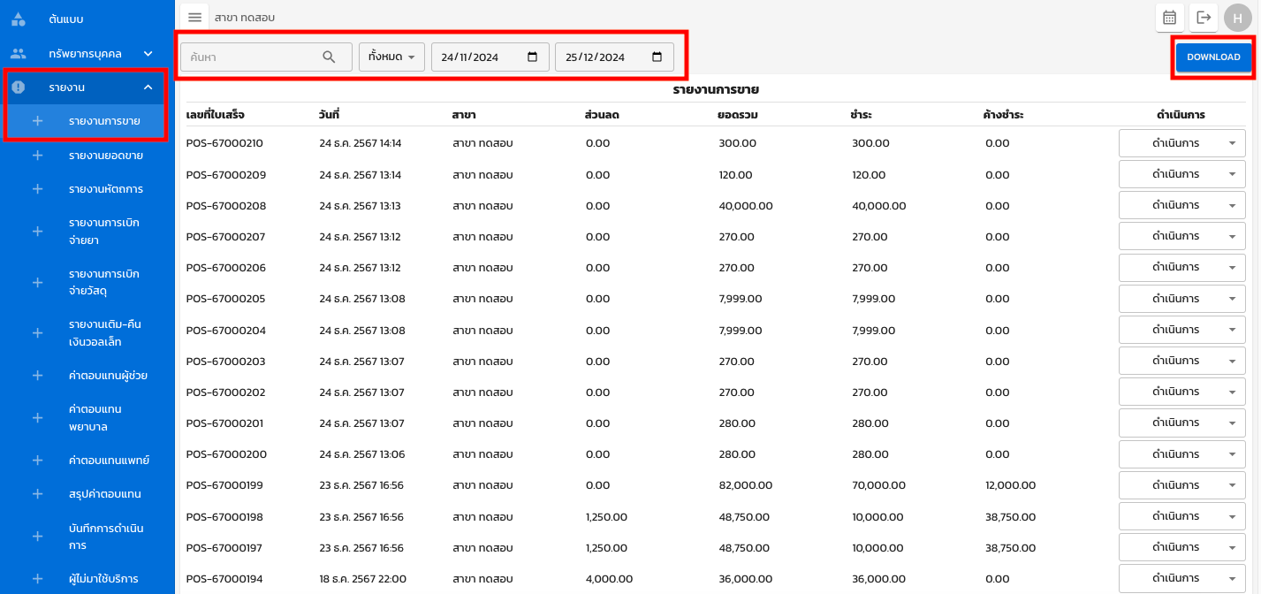
Task: Open the hamburger menu icon
Action: (195, 18)
